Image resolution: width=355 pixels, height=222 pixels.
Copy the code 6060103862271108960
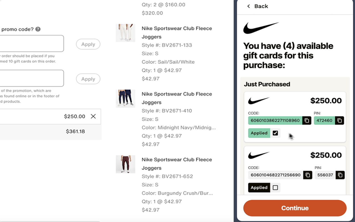(307, 120)
